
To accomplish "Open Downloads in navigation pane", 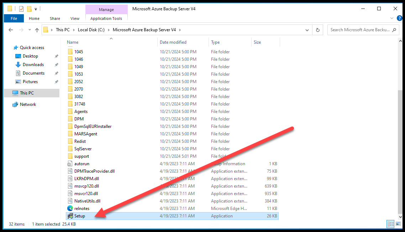I will point(33,65).
